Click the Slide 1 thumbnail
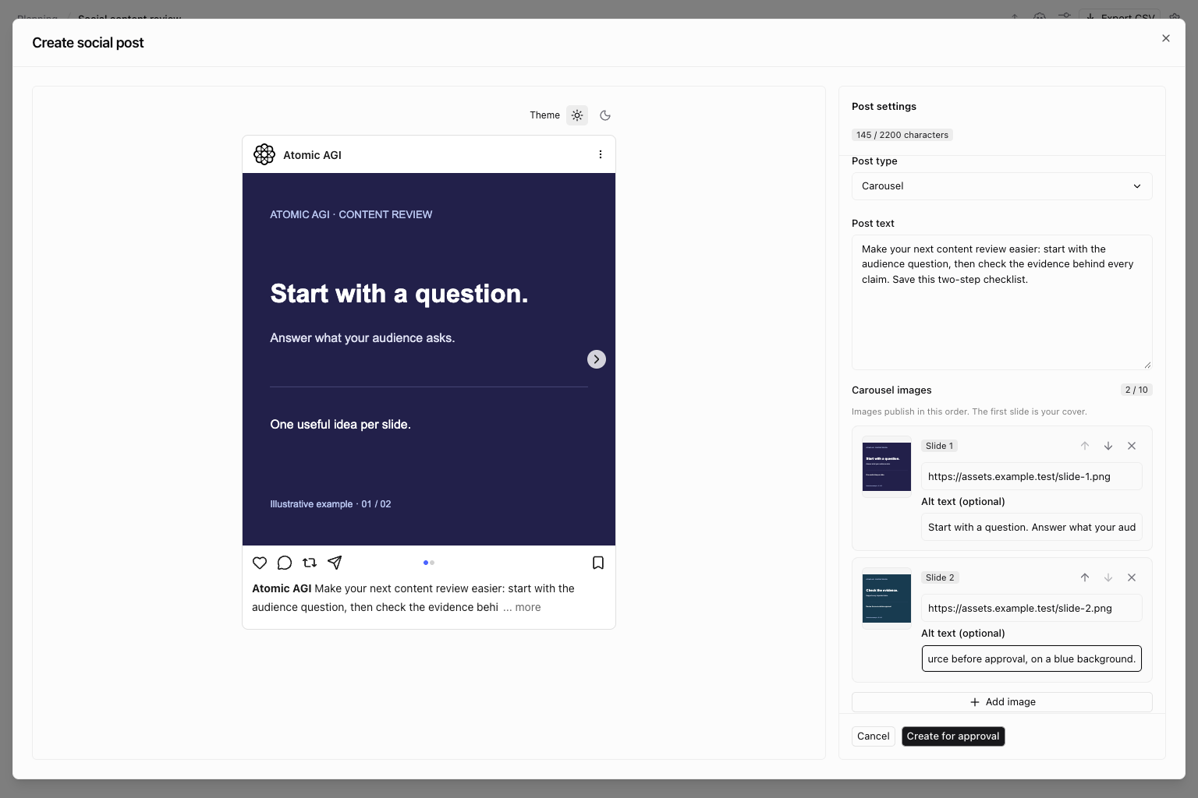Screen dimensions: 1198x798 (887, 467)
